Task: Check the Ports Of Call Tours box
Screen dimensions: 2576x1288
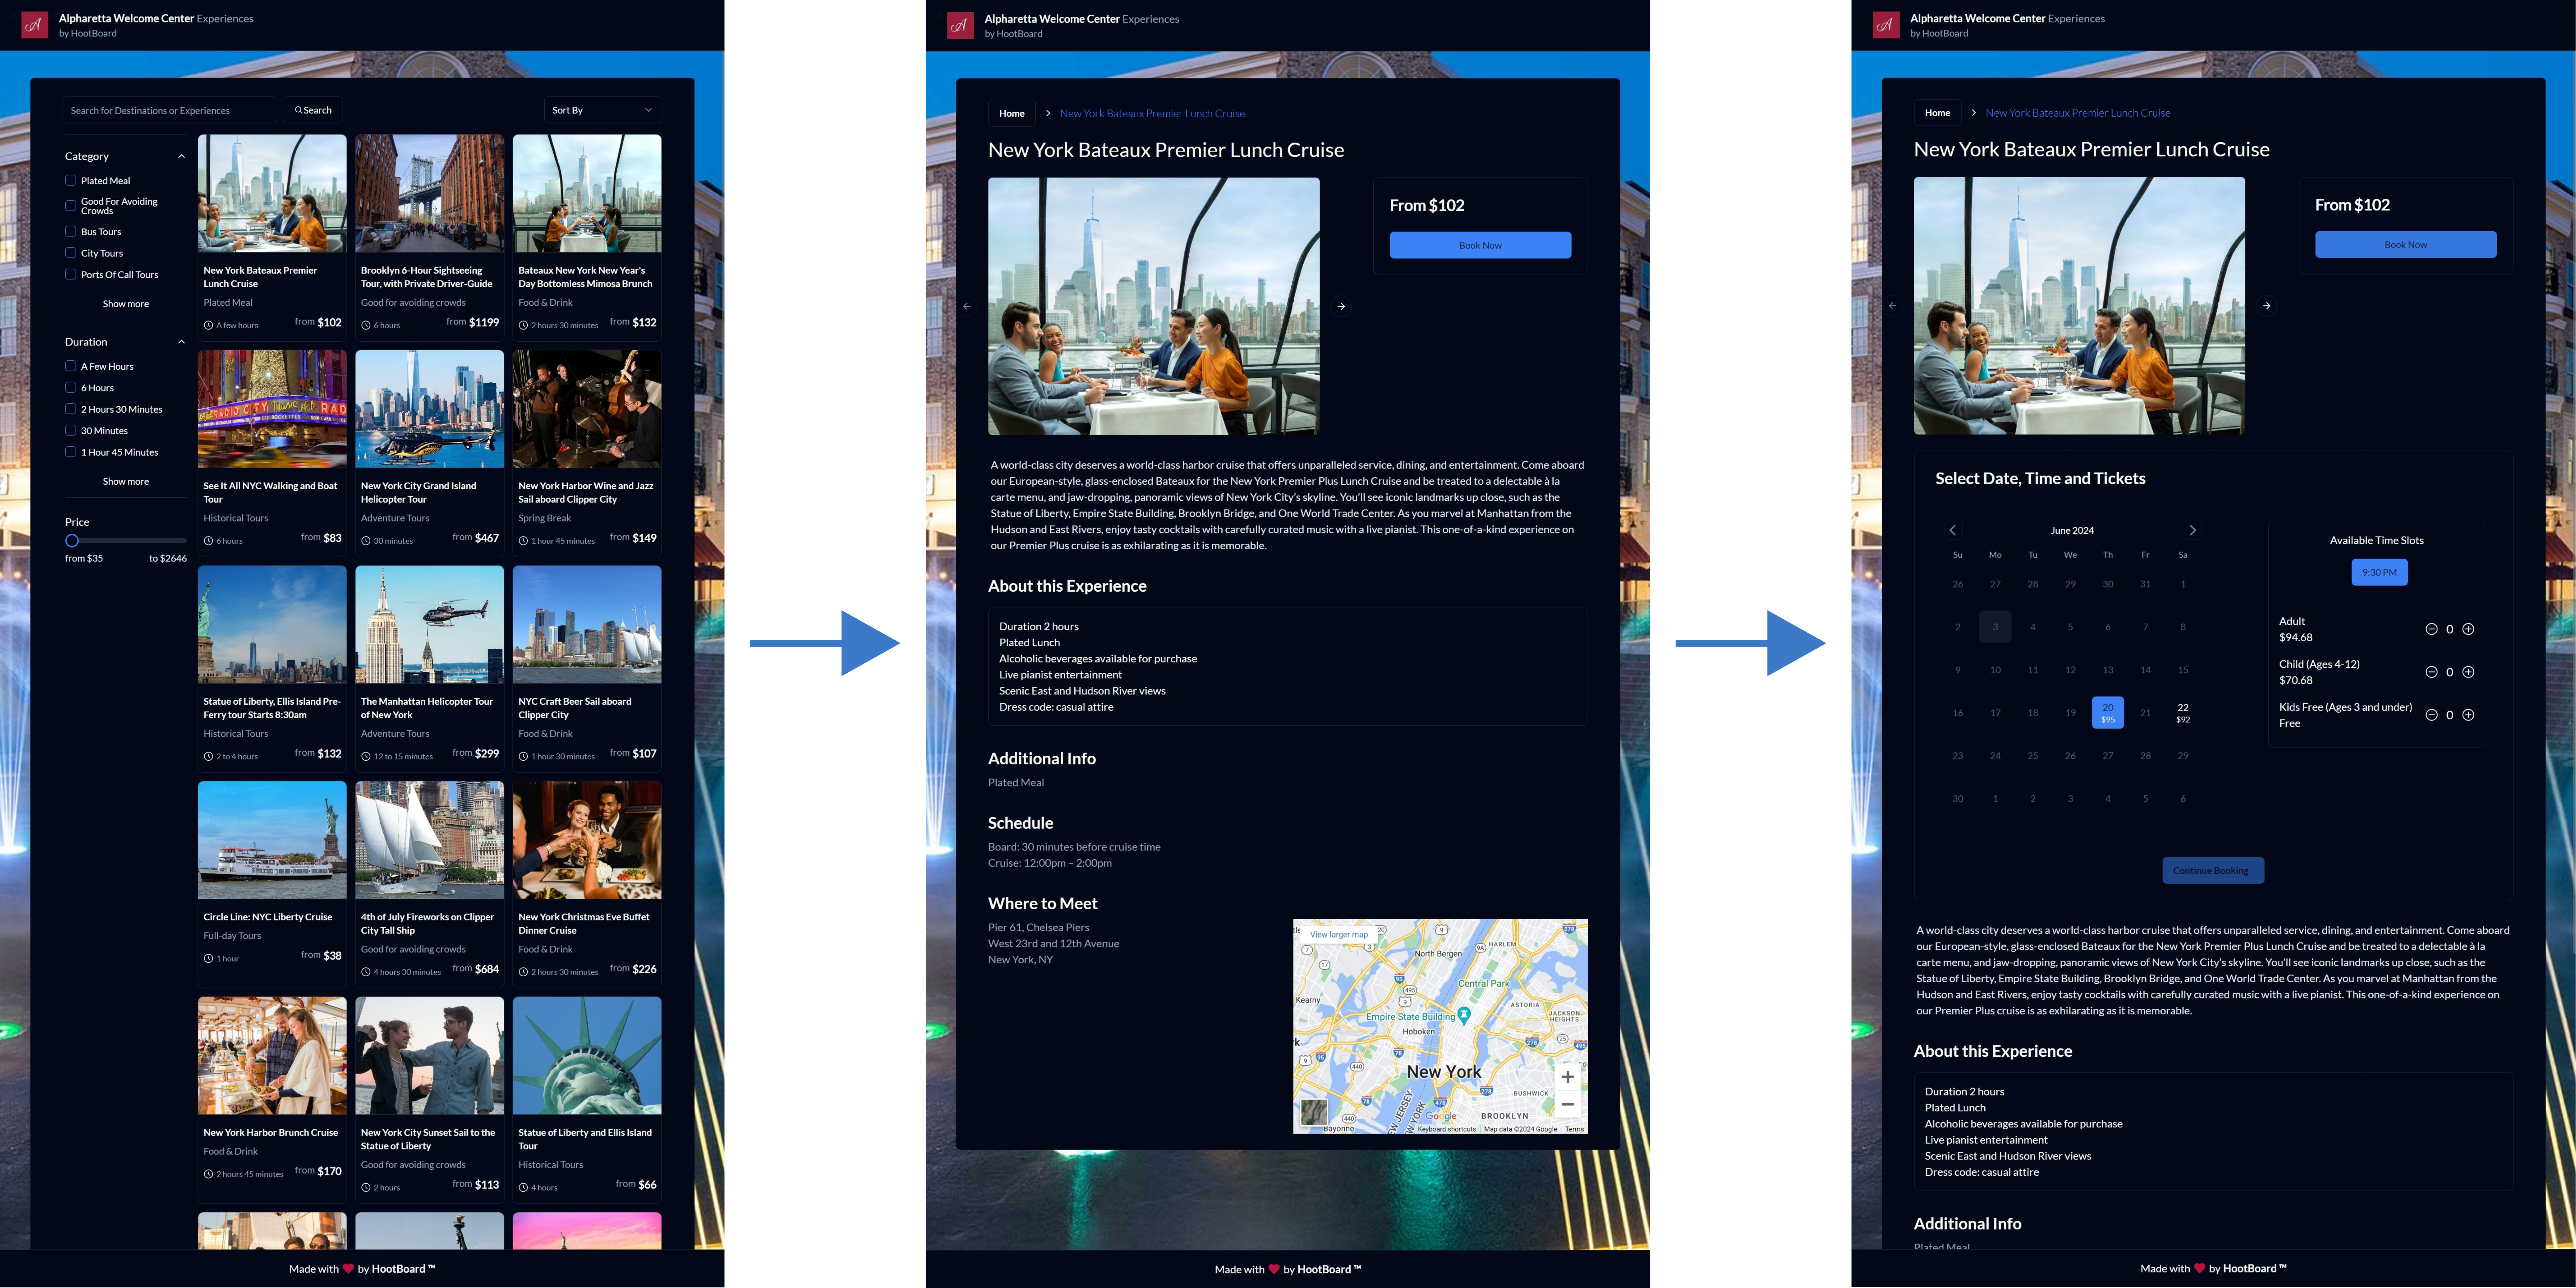Action: pos(71,274)
